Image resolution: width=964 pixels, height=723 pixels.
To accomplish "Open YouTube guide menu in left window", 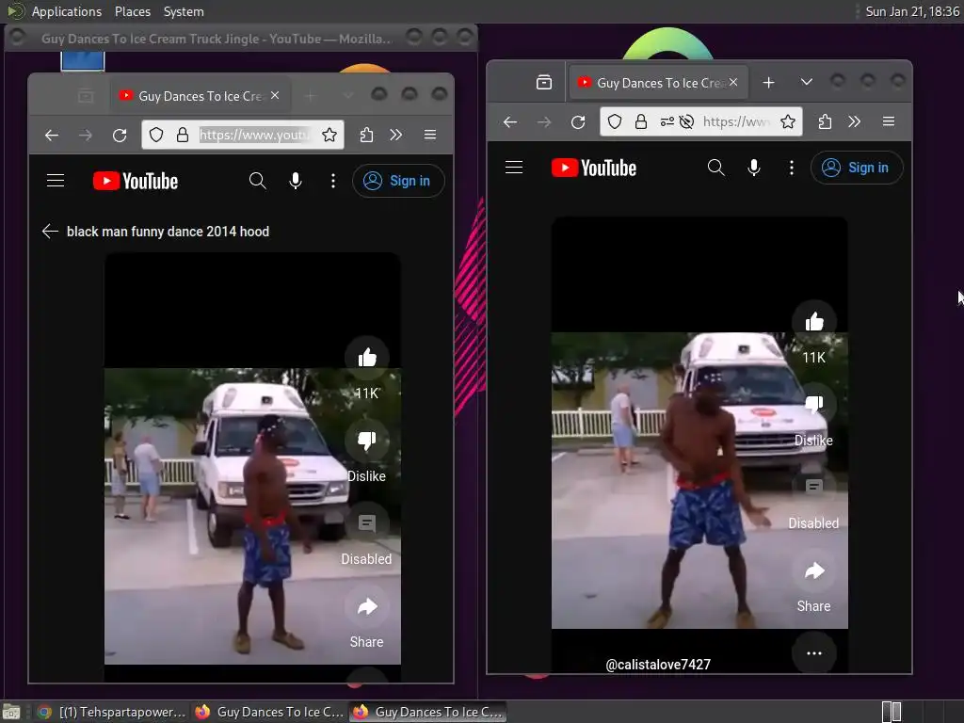I will (56, 180).
